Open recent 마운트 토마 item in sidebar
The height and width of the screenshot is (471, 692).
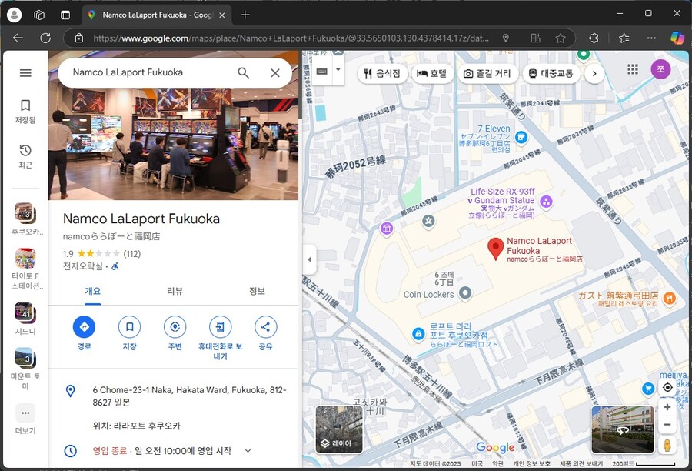click(25, 369)
